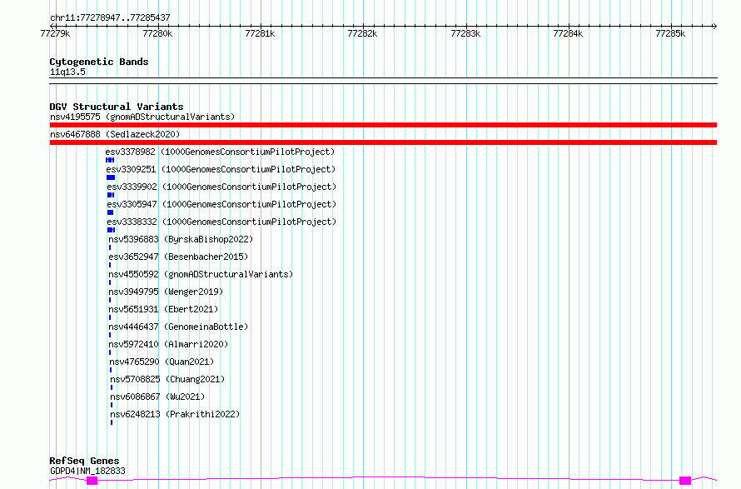Viewport: 741px width, 489px height.
Task: Select variant nsv4765290 (Quan2021)
Action: [162, 362]
